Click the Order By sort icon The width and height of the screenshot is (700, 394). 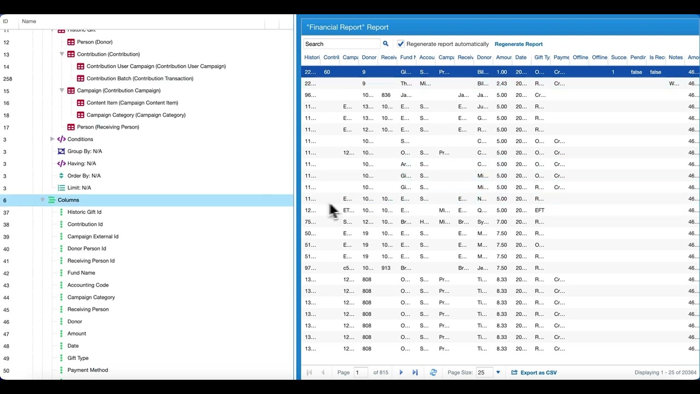(61, 176)
